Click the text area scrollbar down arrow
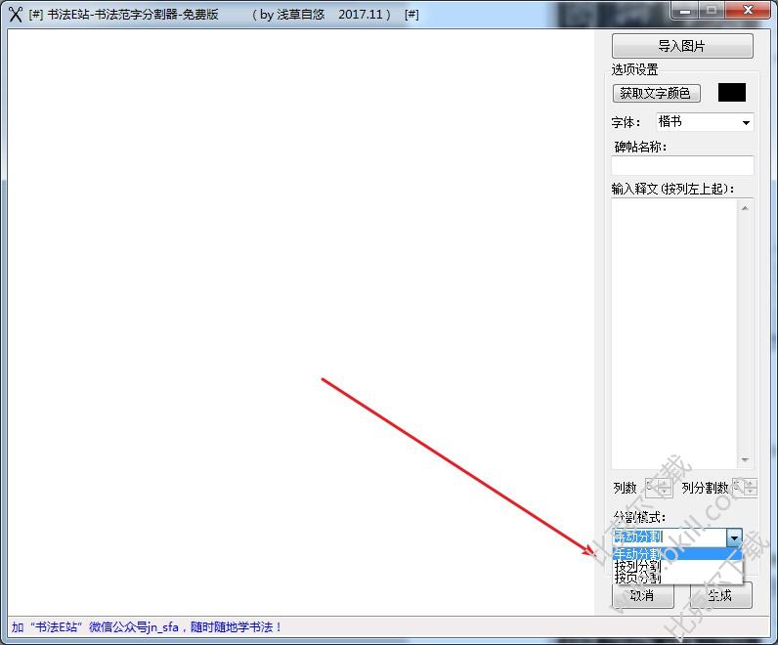The height and width of the screenshot is (645, 778). click(745, 460)
